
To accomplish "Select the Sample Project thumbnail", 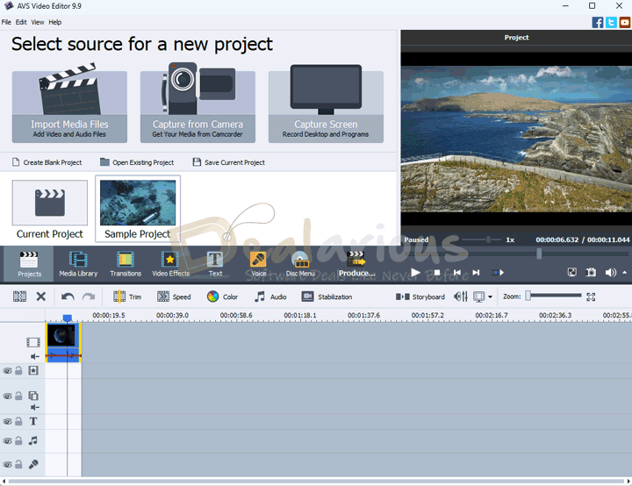I will (x=138, y=209).
